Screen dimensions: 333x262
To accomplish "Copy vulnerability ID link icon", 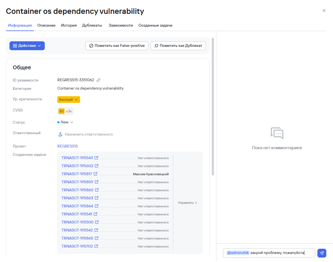I will tap(98, 80).
